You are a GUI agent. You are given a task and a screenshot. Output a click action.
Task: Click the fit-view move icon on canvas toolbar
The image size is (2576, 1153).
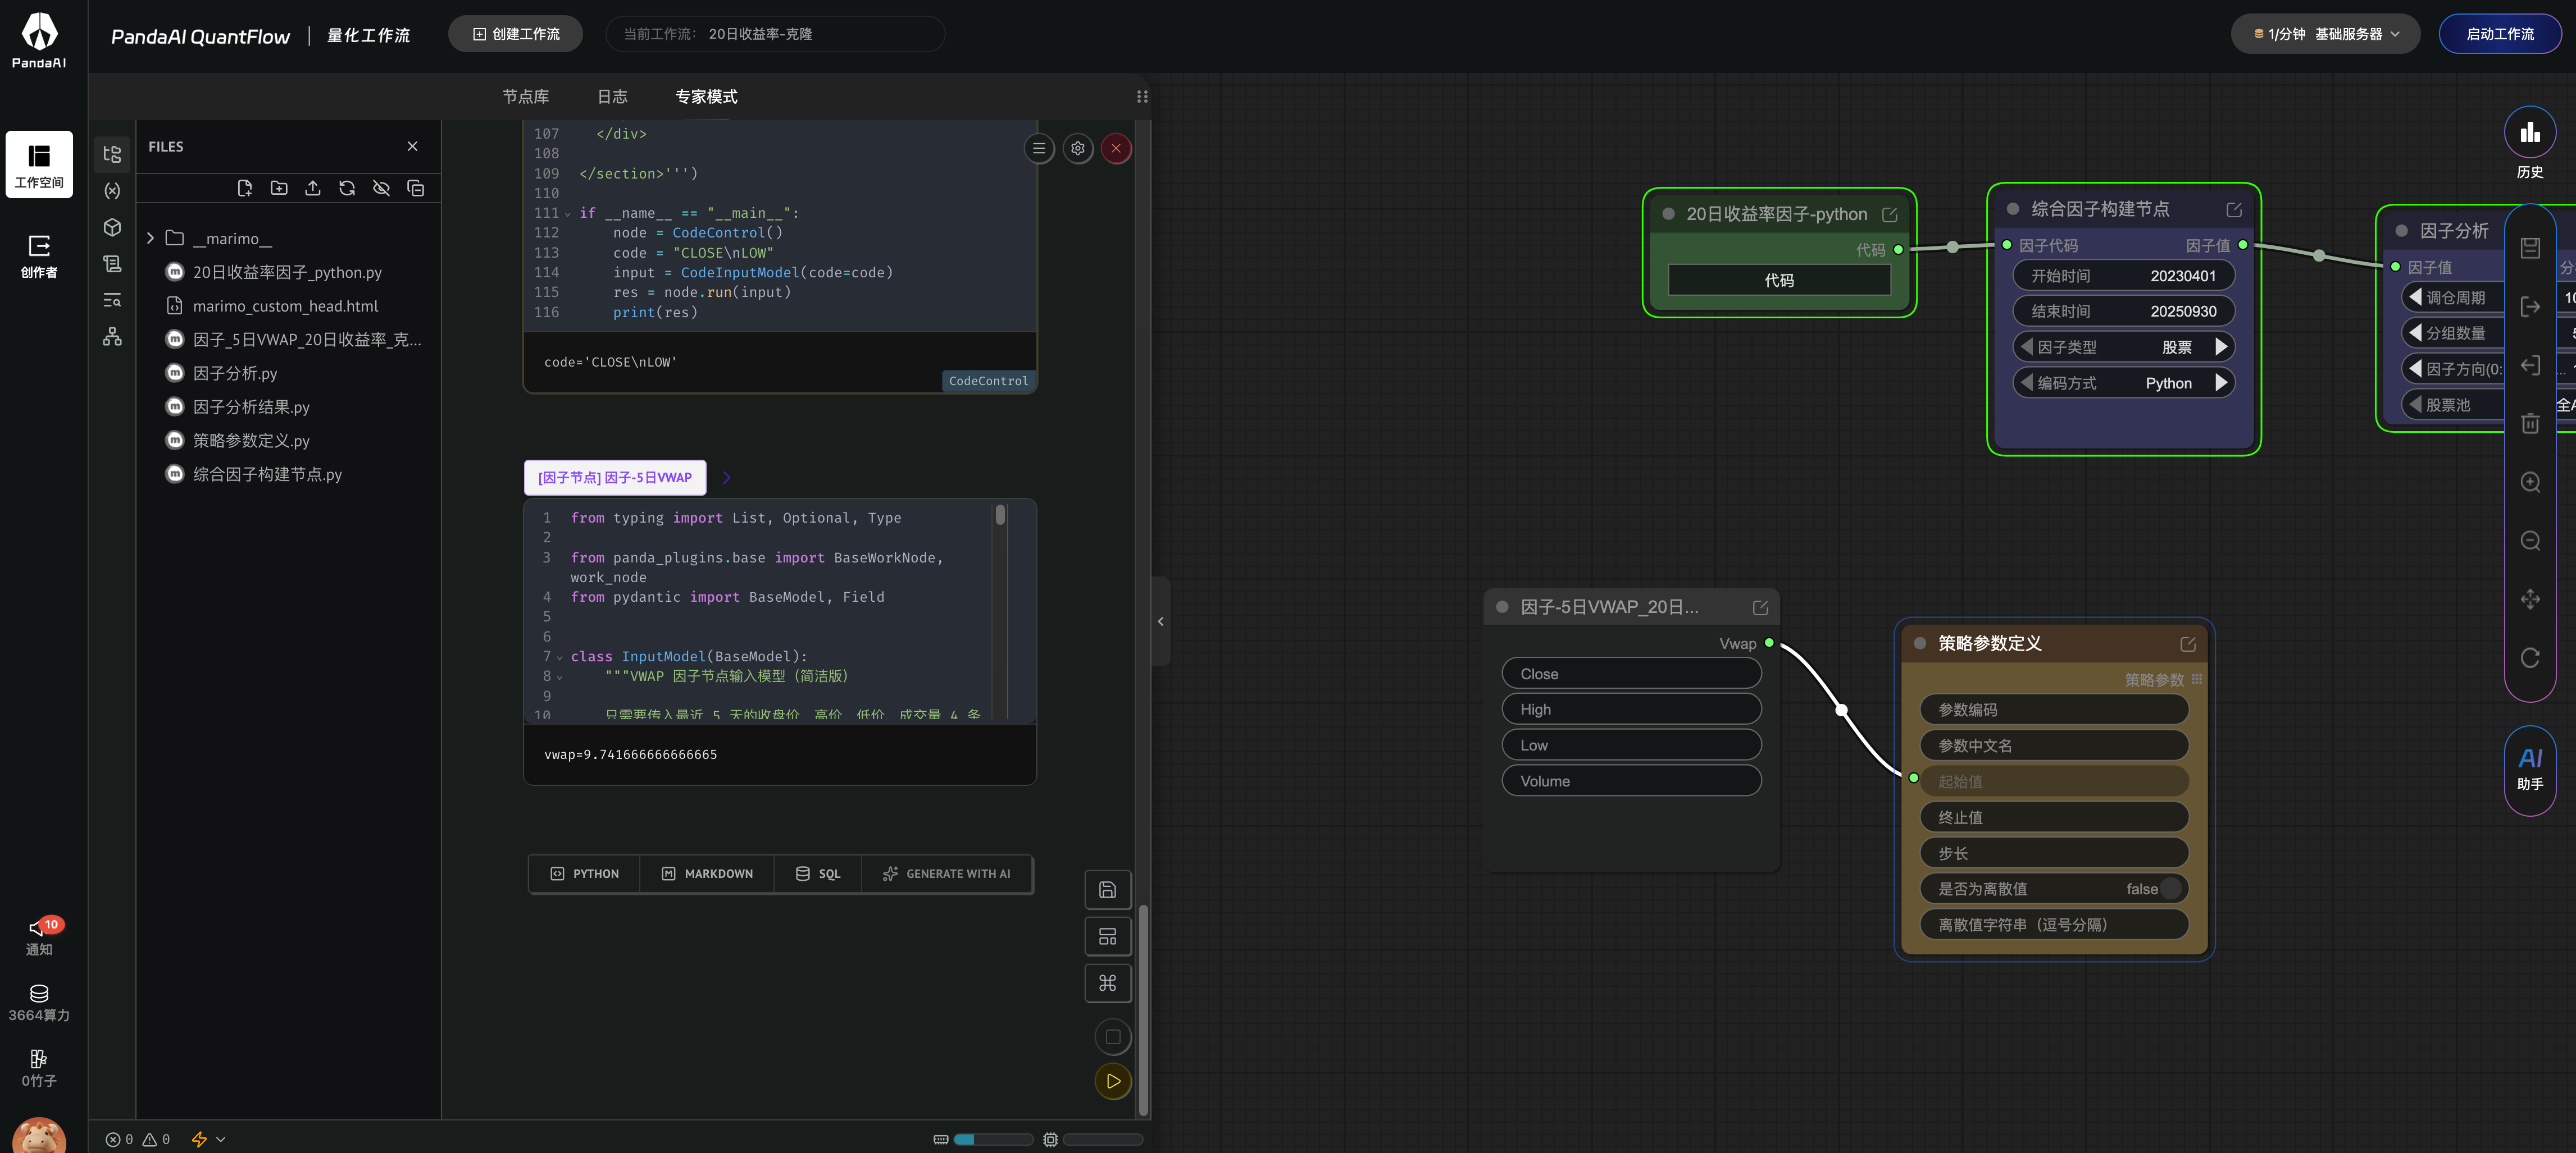point(2530,598)
